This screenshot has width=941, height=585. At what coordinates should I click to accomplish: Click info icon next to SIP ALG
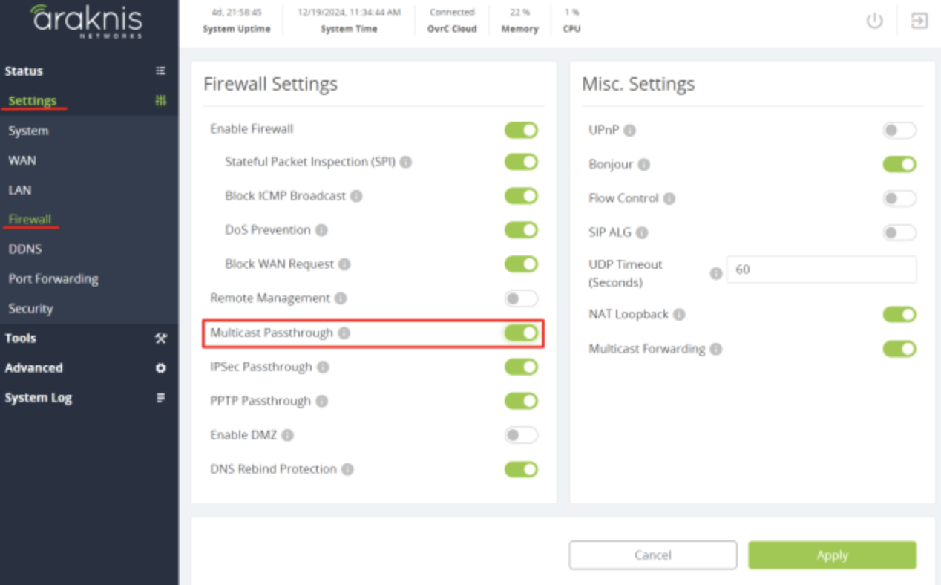[642, 232]
